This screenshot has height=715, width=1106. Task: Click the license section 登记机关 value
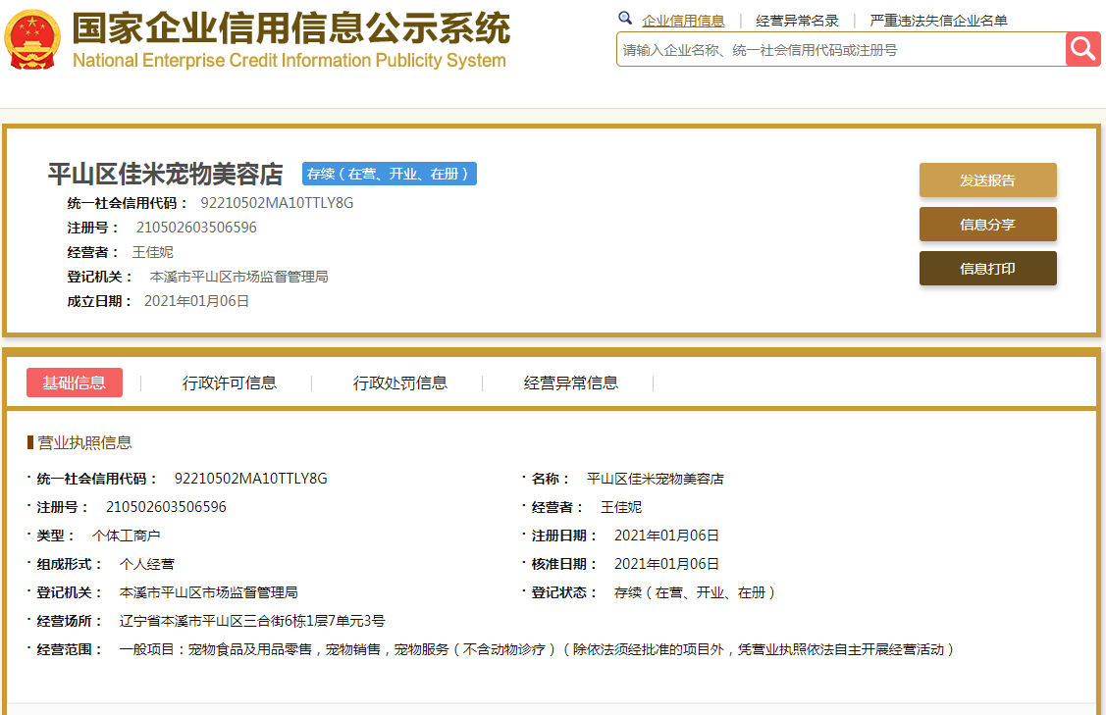coord(209,592)
